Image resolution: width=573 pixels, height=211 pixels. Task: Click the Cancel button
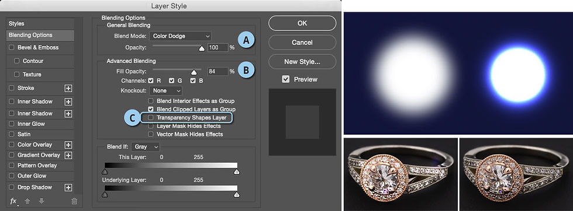click(x=302, y=43)
